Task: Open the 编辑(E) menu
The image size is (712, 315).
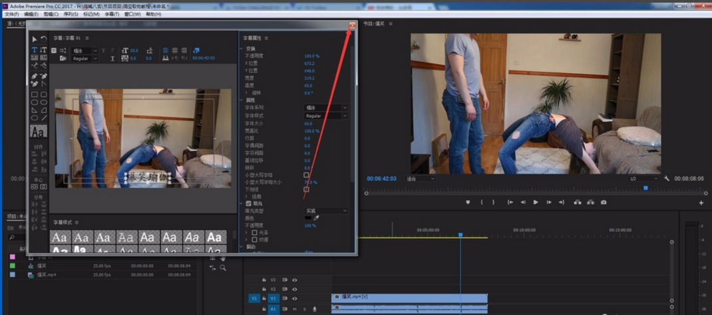Action: pyautogui.click(x=31, y=15)
